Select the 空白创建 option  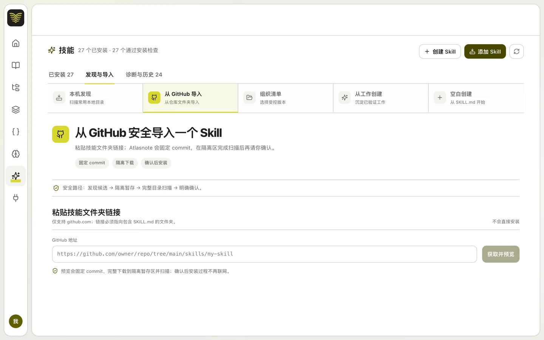pos(476,98)
